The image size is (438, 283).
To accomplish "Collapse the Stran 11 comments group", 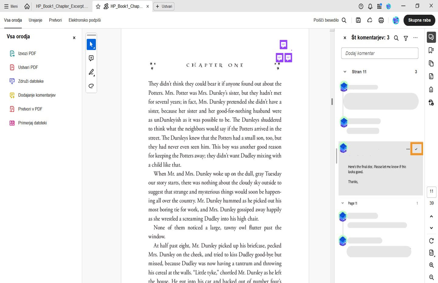I will [x=345, y=72].
